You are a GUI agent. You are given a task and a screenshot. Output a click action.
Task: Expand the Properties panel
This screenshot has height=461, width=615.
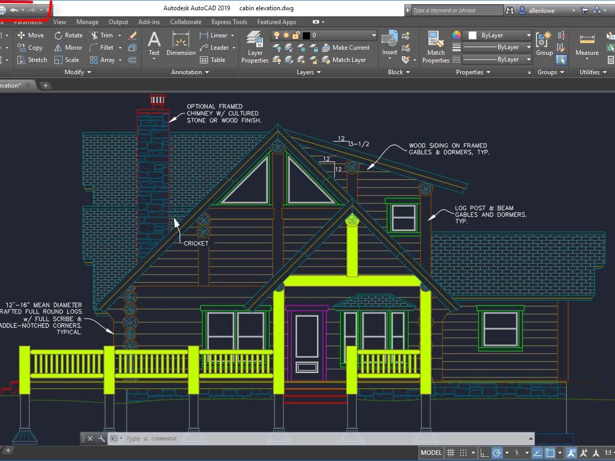473,72
